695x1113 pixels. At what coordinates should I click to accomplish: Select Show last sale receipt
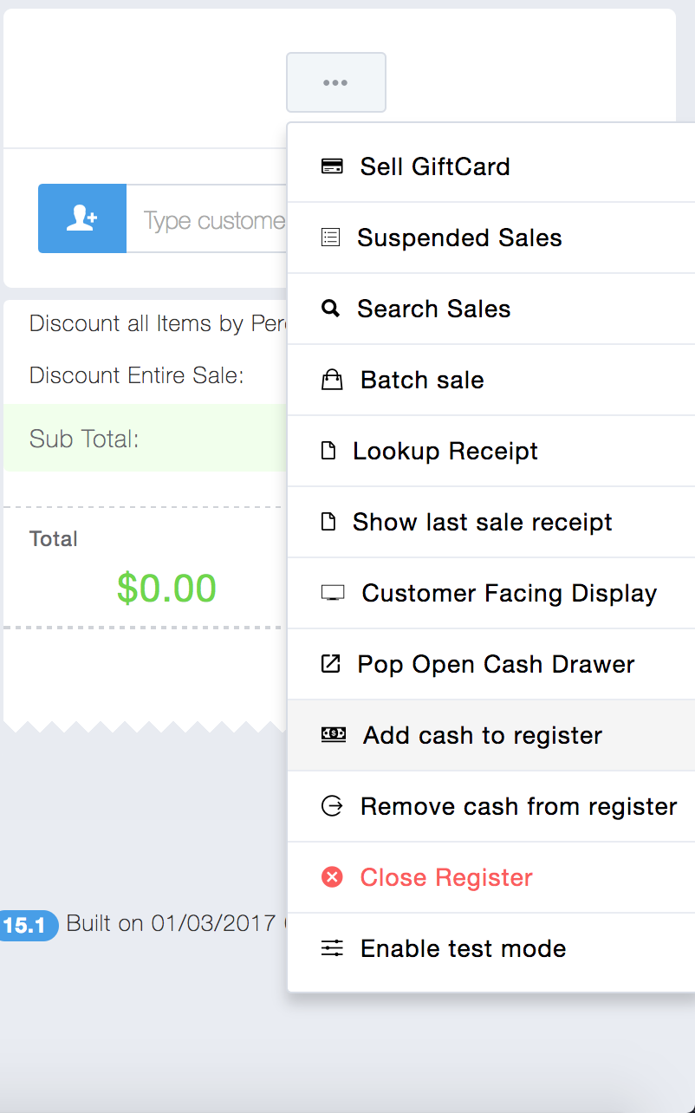pos(482,522)
